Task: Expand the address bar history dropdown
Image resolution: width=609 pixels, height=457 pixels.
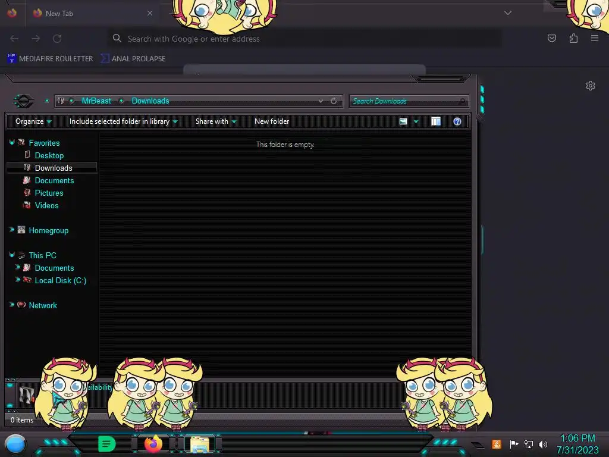Action: (x=321, y=101)
